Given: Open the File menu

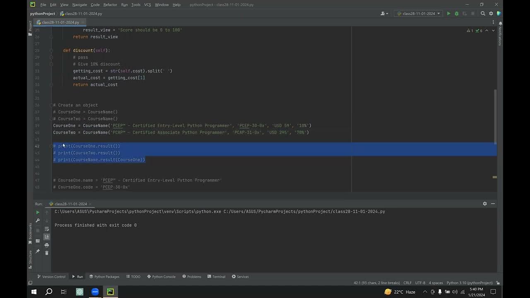Looking at the screenshot, I should 43,5.
